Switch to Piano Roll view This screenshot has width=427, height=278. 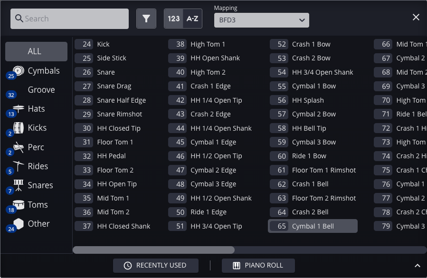(258, 266)
